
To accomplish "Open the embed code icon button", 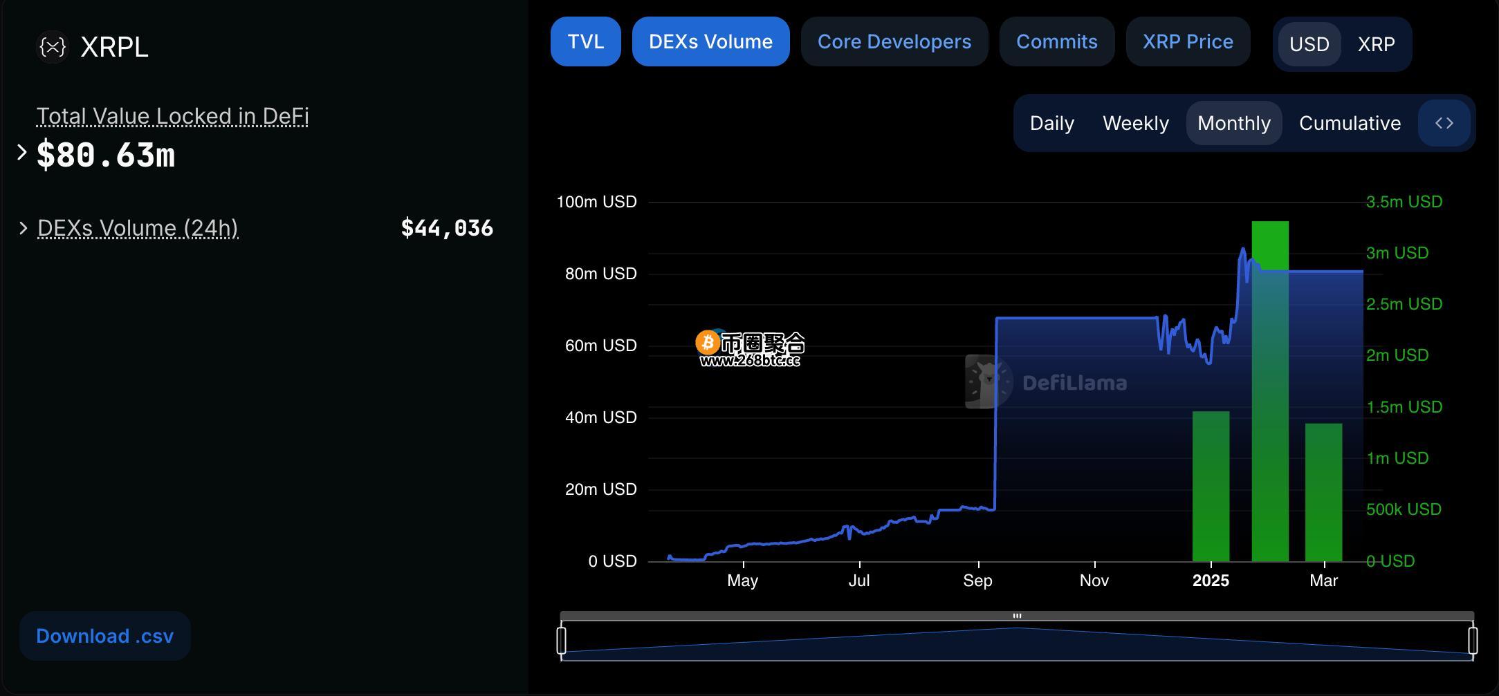I will (1444, 123).
